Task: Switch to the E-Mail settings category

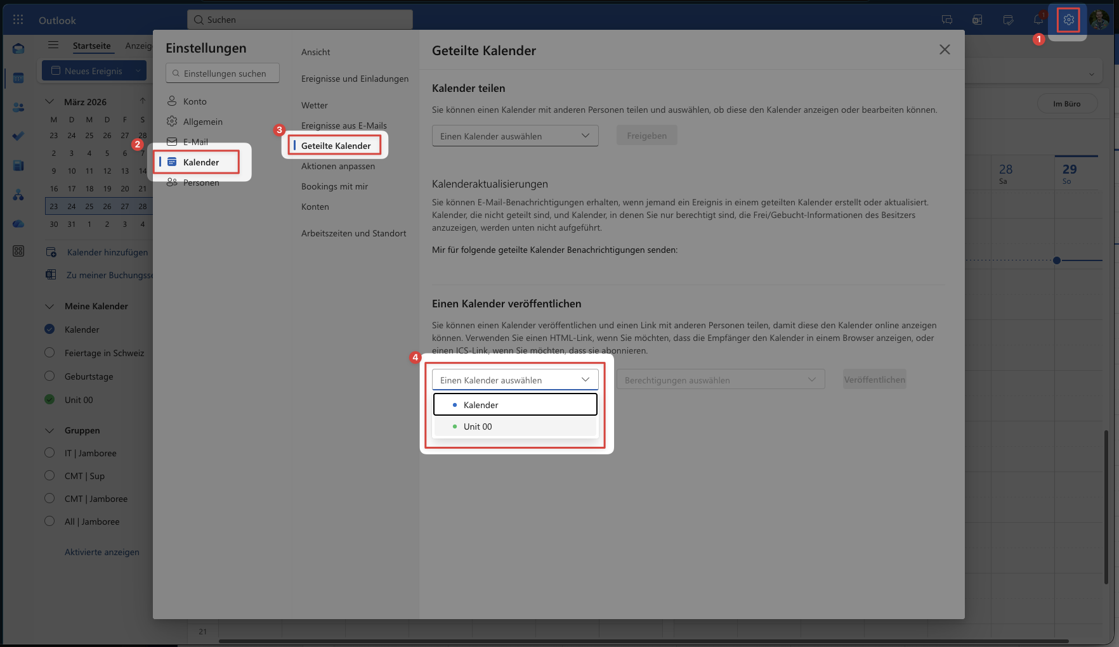Action: (x=194, y=141)
